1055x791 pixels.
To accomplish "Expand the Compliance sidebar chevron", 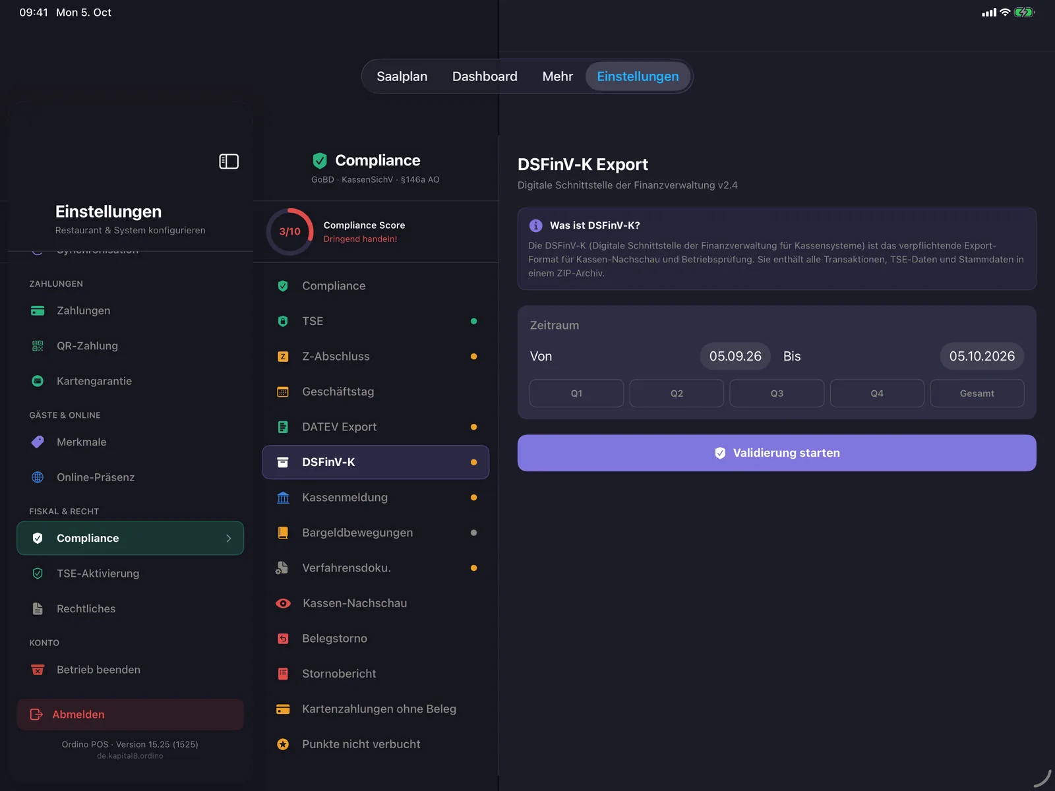I will tap(229, 539).
